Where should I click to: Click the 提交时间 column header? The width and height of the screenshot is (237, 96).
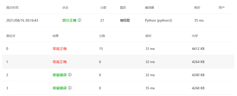tap(12, 8)
